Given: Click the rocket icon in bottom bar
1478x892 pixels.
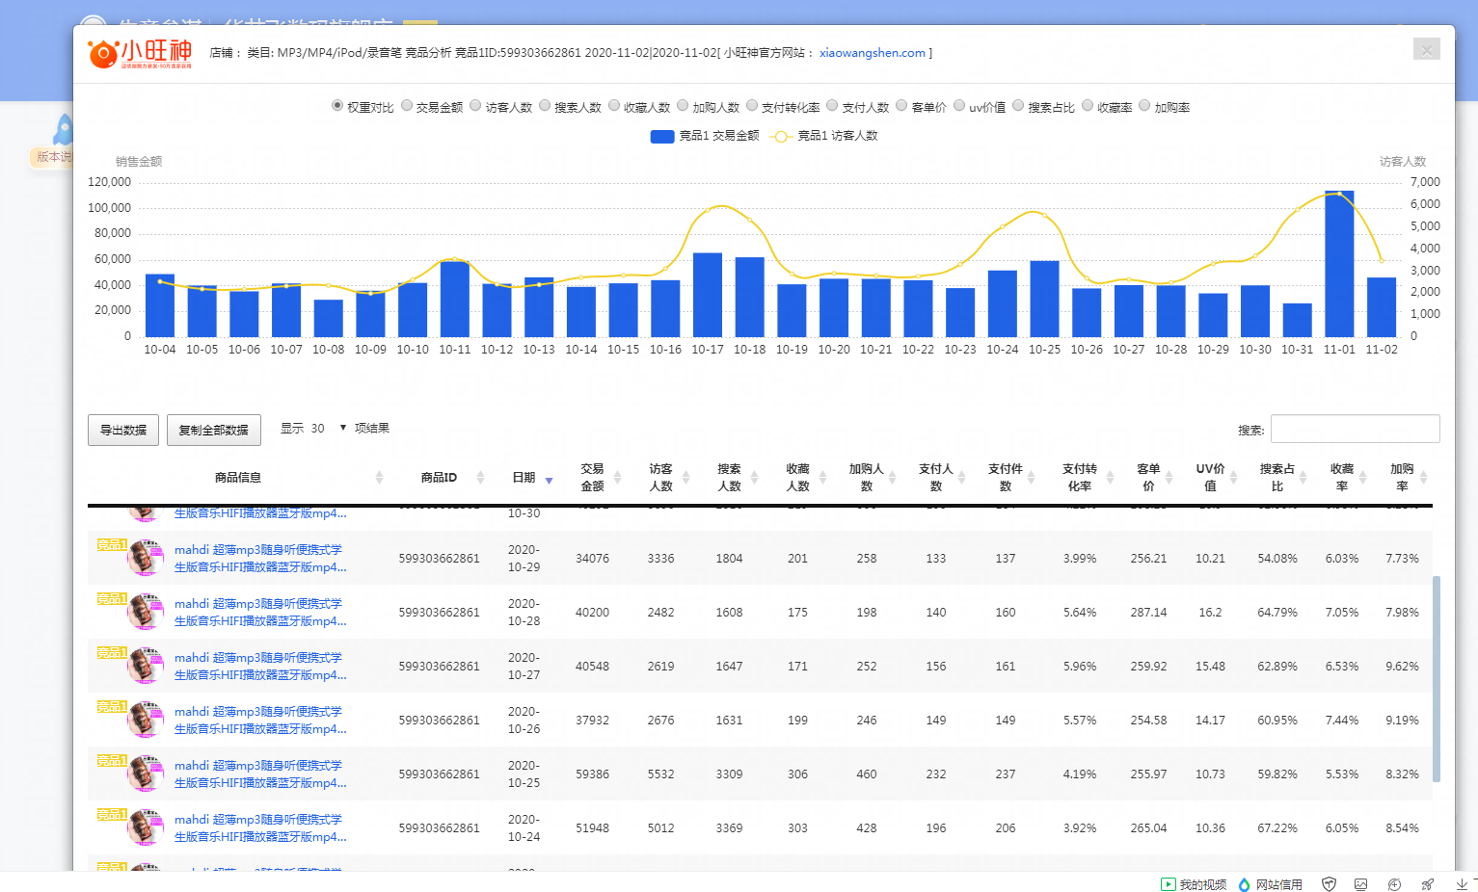Looking at the screenshot, I should coord(1428,884).
